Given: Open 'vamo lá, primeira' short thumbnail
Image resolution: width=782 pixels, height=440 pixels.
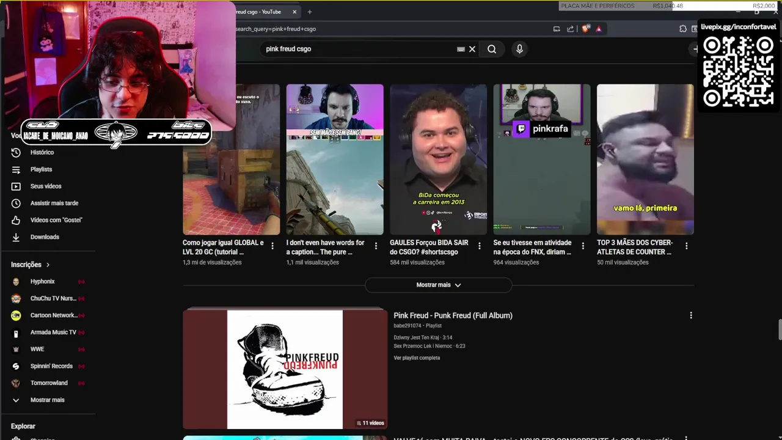Looking at the screenshot, I should [x=645, y=159].
